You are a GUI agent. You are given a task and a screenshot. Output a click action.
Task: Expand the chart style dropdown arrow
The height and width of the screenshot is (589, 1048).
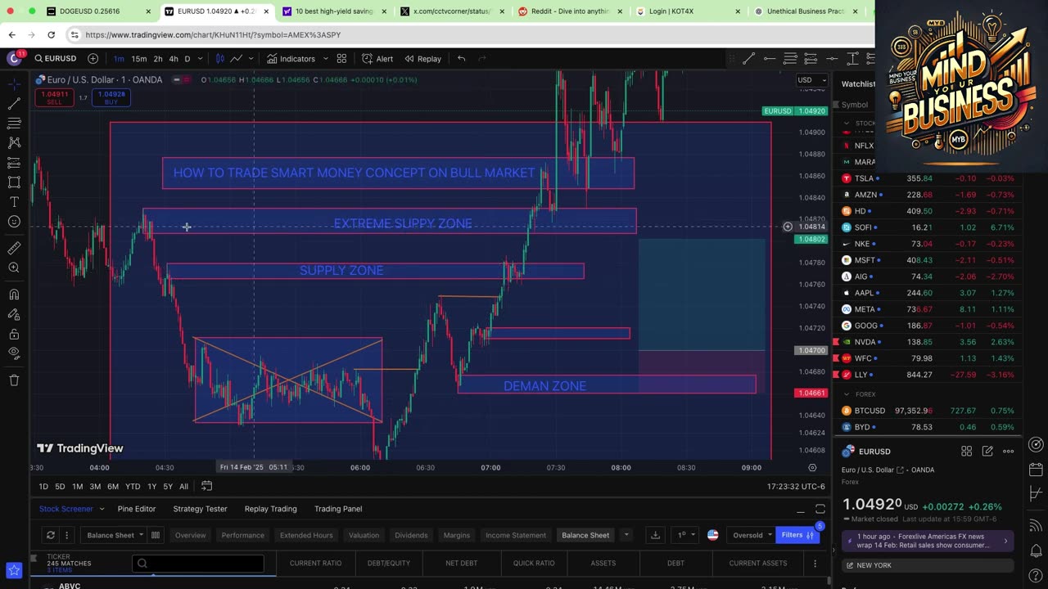click(x=250, y=59)
